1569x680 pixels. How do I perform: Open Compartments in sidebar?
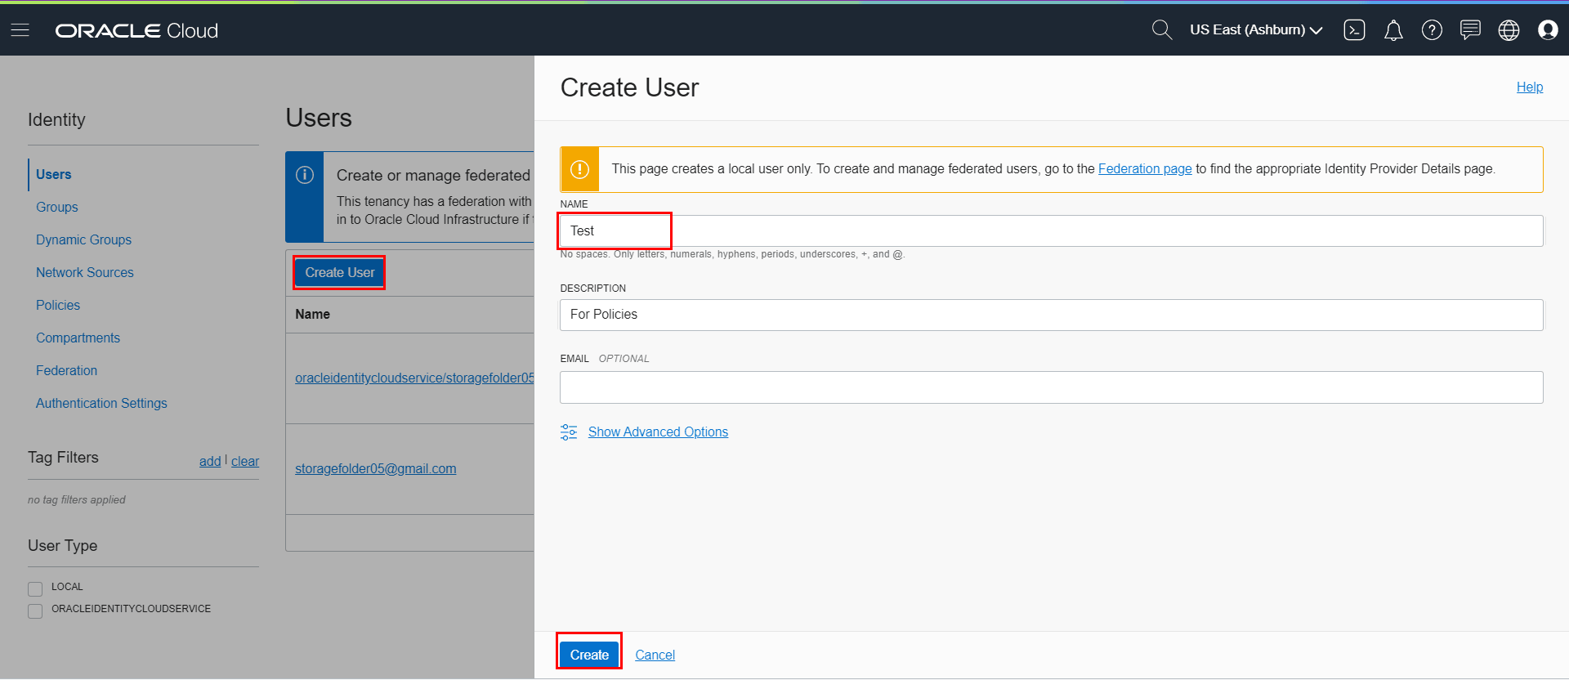(78, 338)
